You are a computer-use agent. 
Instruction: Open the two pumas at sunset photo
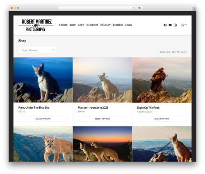pos(102,144)
